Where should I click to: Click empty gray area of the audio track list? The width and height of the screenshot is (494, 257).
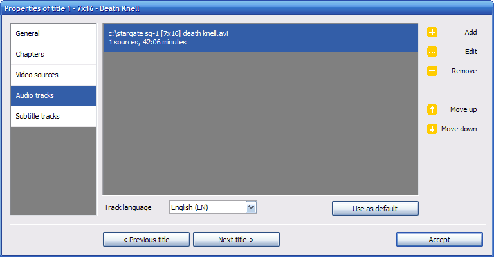coord(261,123)
